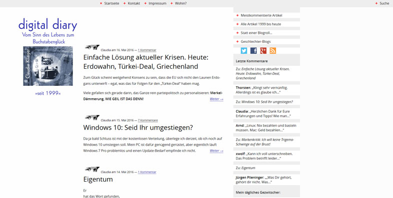Screen dimensions: 393x198
Task: Open sidebar comment link Zu: Einfache Lösung aktueller Krisen
Action: pos(262,73)
